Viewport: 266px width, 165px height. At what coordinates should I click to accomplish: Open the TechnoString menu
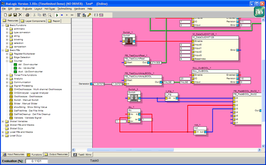(65, 9)
